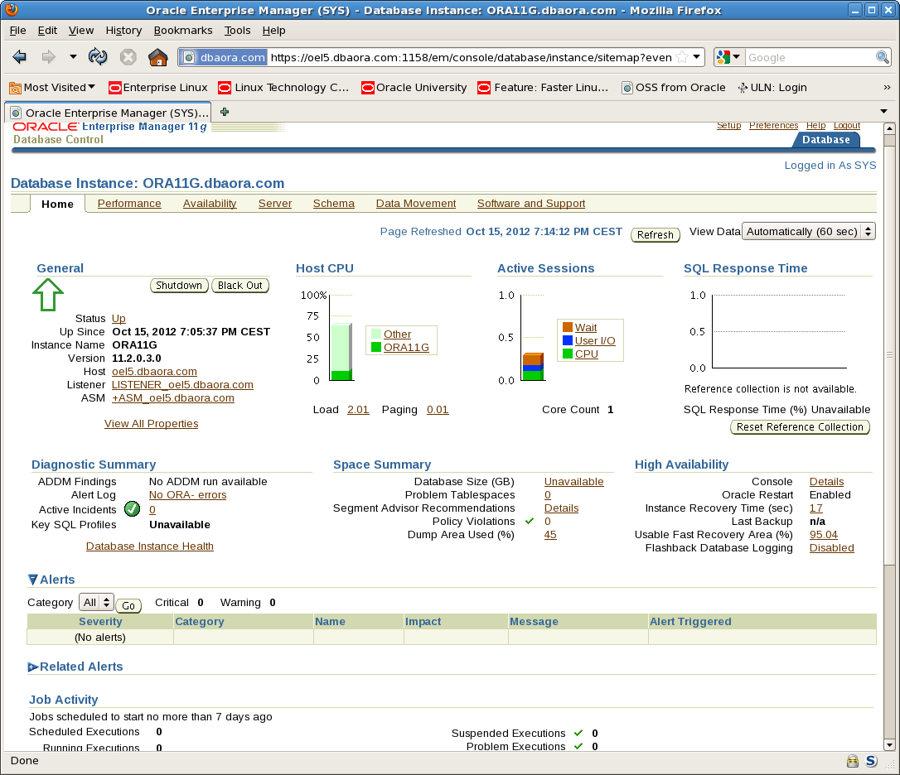Switch to the Schema tab
The height and width of the screenshot is (775, 900).
(333, 204)
